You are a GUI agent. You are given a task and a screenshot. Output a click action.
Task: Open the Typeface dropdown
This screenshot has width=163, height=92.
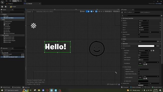[x=143, y=53]
